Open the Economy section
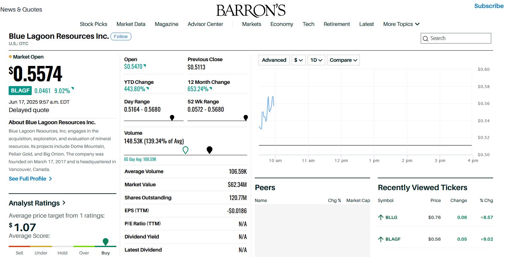 coord(282,24)
